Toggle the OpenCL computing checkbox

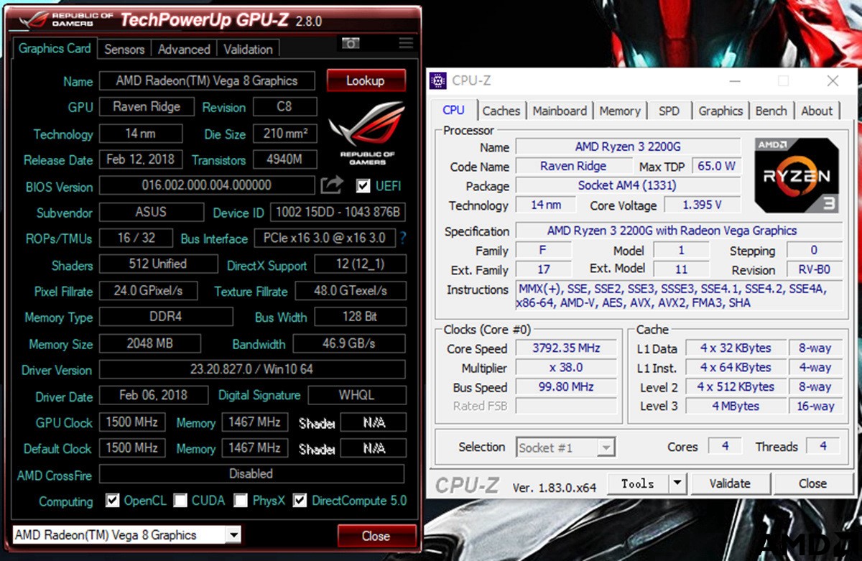(112, 500)
